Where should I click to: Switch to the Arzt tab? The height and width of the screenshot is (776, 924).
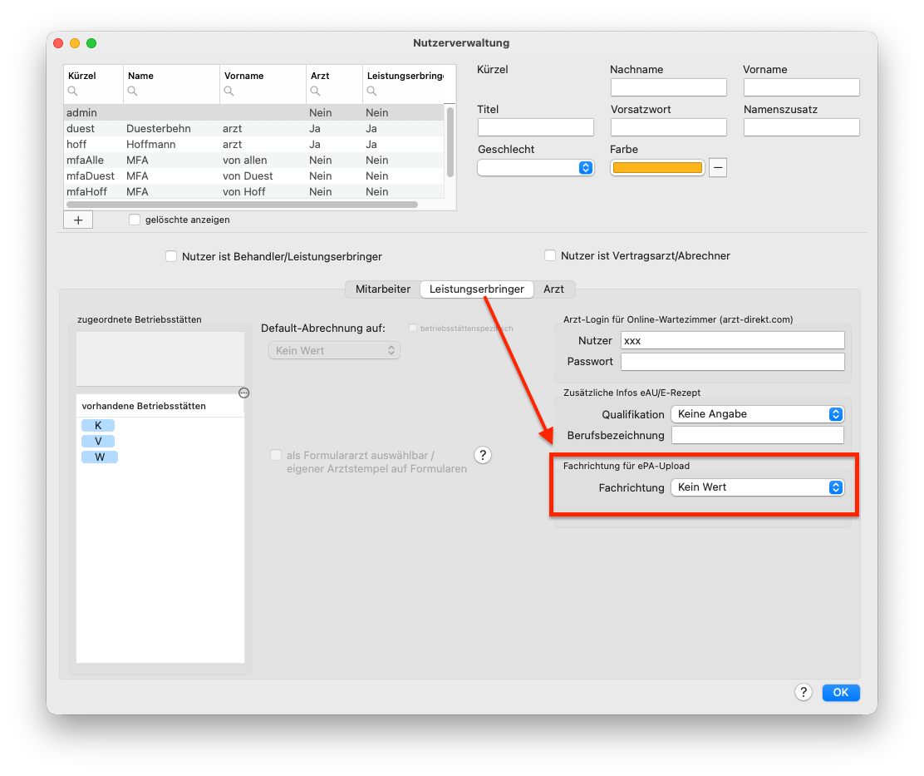(x=553, y=289)
